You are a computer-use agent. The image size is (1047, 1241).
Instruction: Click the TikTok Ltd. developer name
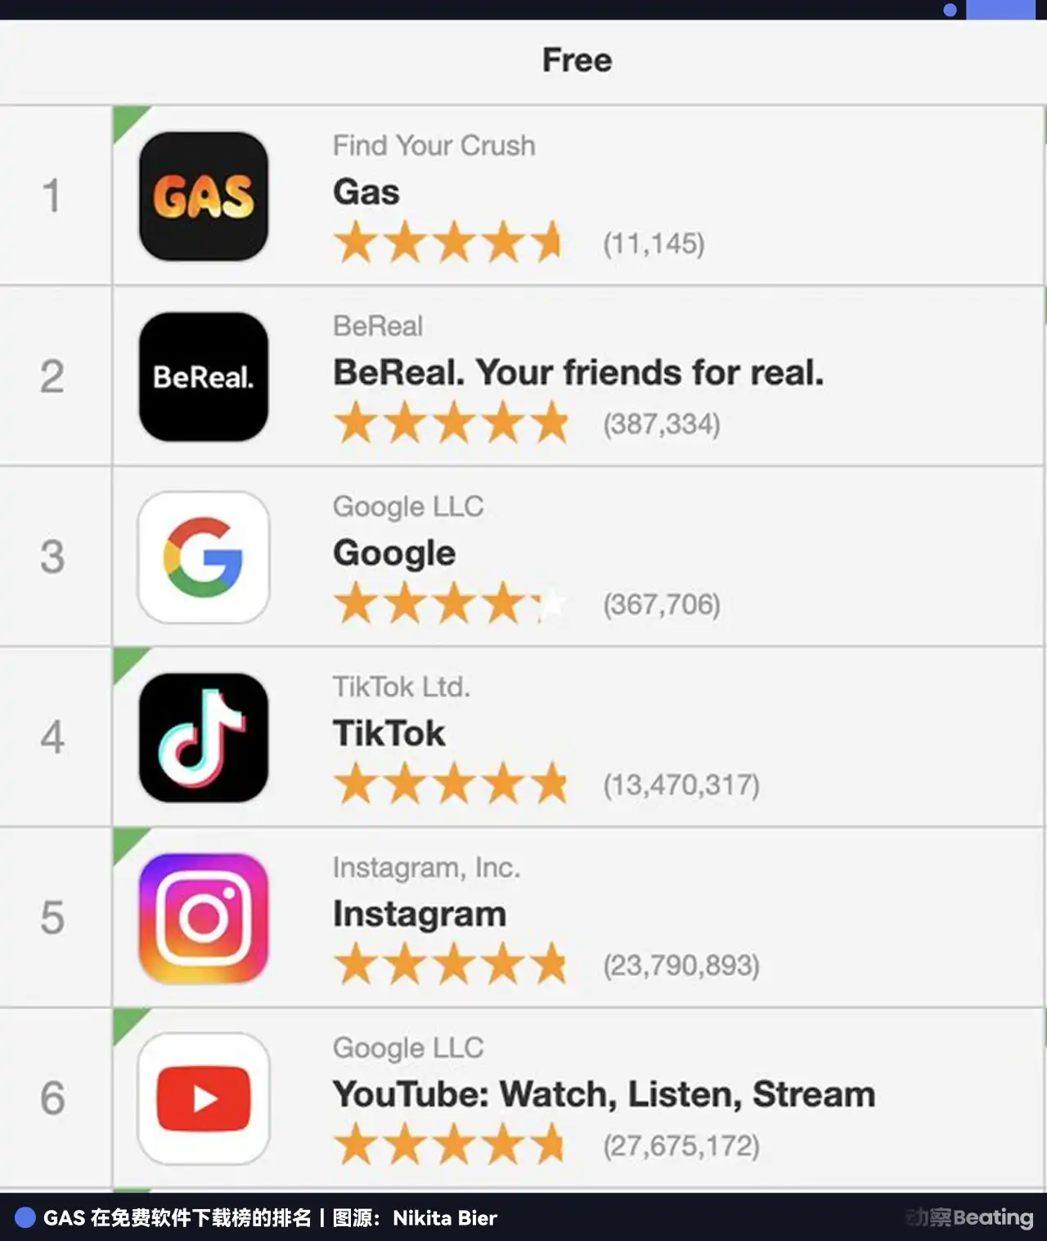tap(401, 687)
